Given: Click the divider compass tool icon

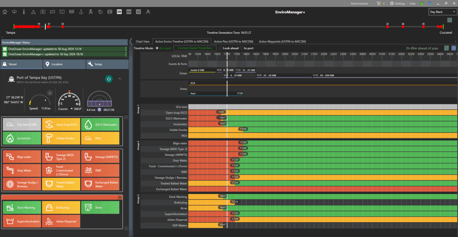Looking at the screenshot, I should point(148,12).
